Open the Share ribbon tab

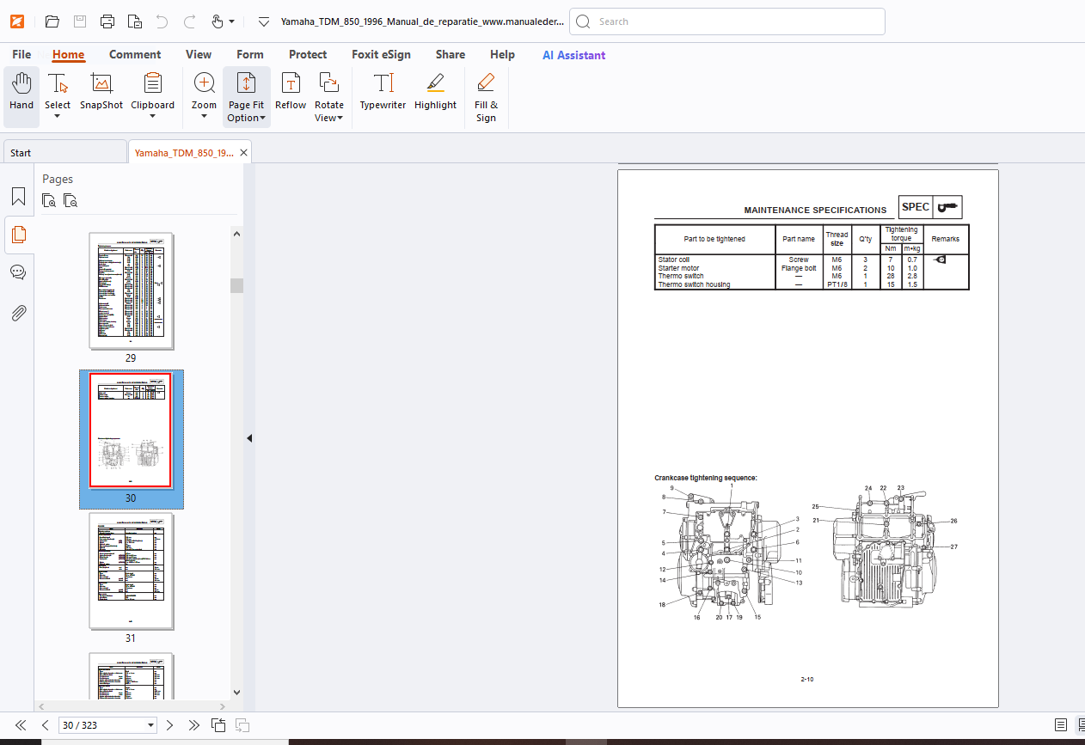(451, 54)
